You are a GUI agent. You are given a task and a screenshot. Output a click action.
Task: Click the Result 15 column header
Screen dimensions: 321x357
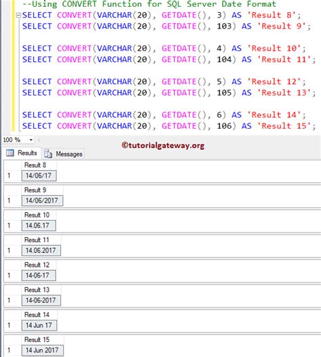(x=43, y=339)
